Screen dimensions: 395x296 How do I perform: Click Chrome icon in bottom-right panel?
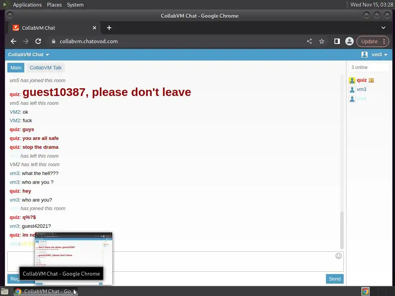[366, 291]
